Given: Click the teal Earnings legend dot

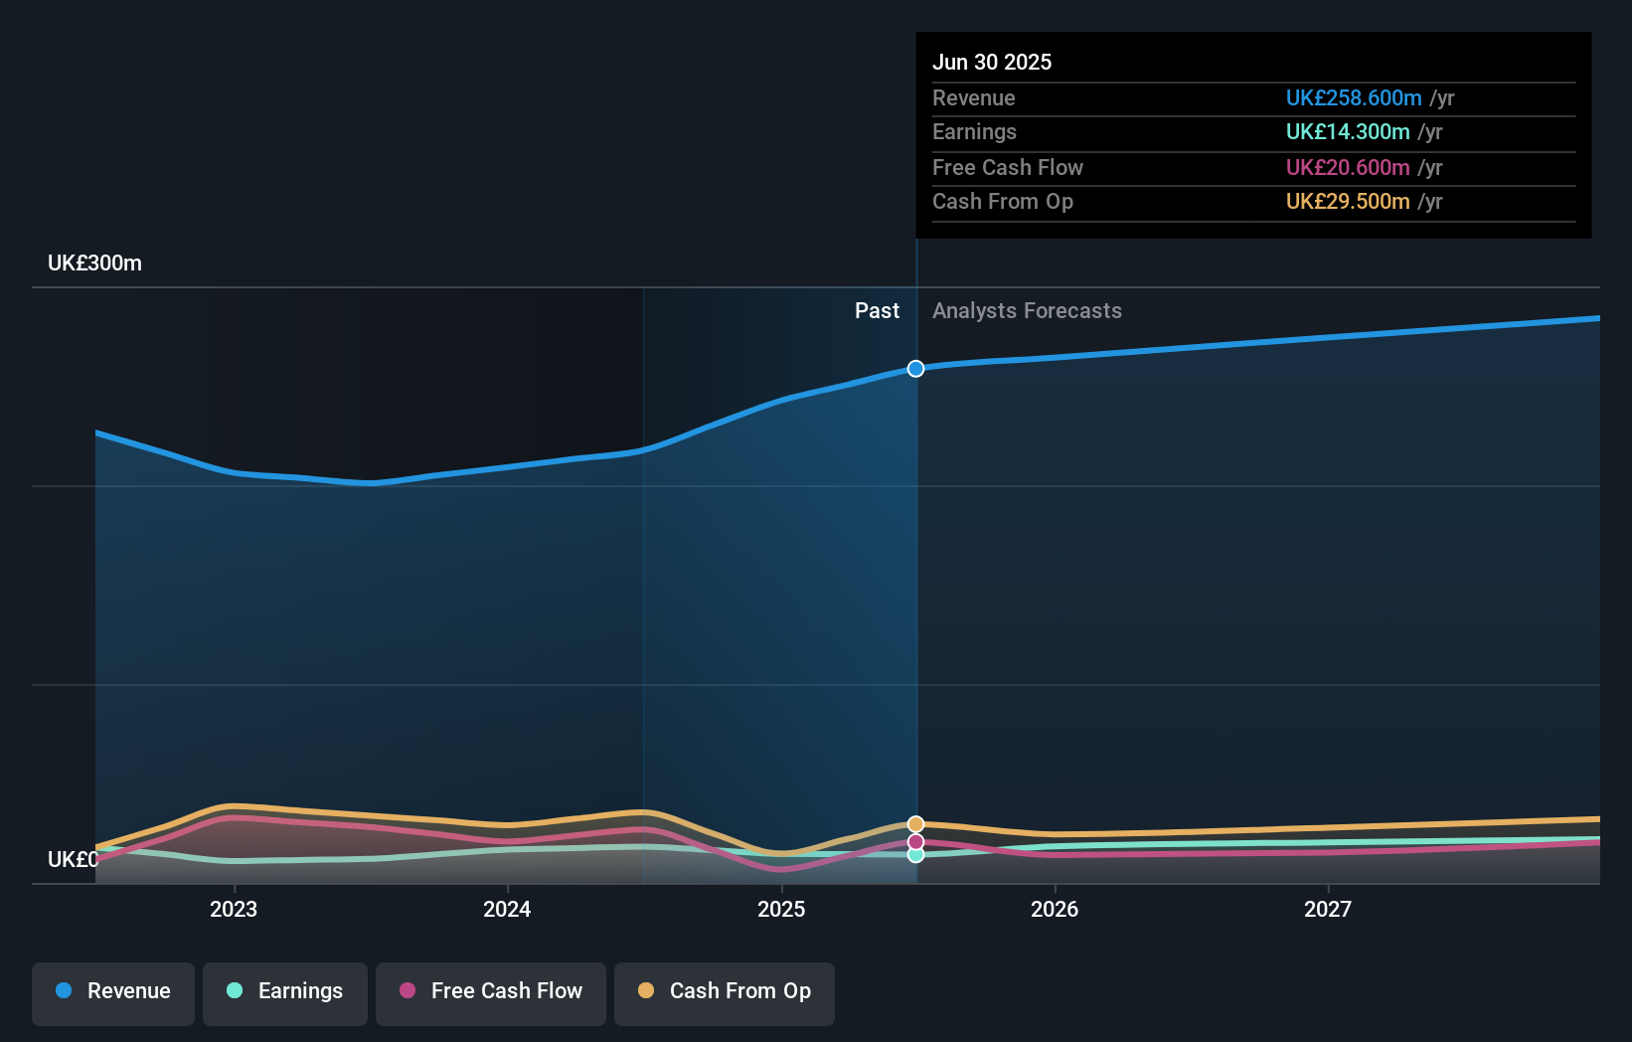Looking at the screenshot, I should 235,991.
